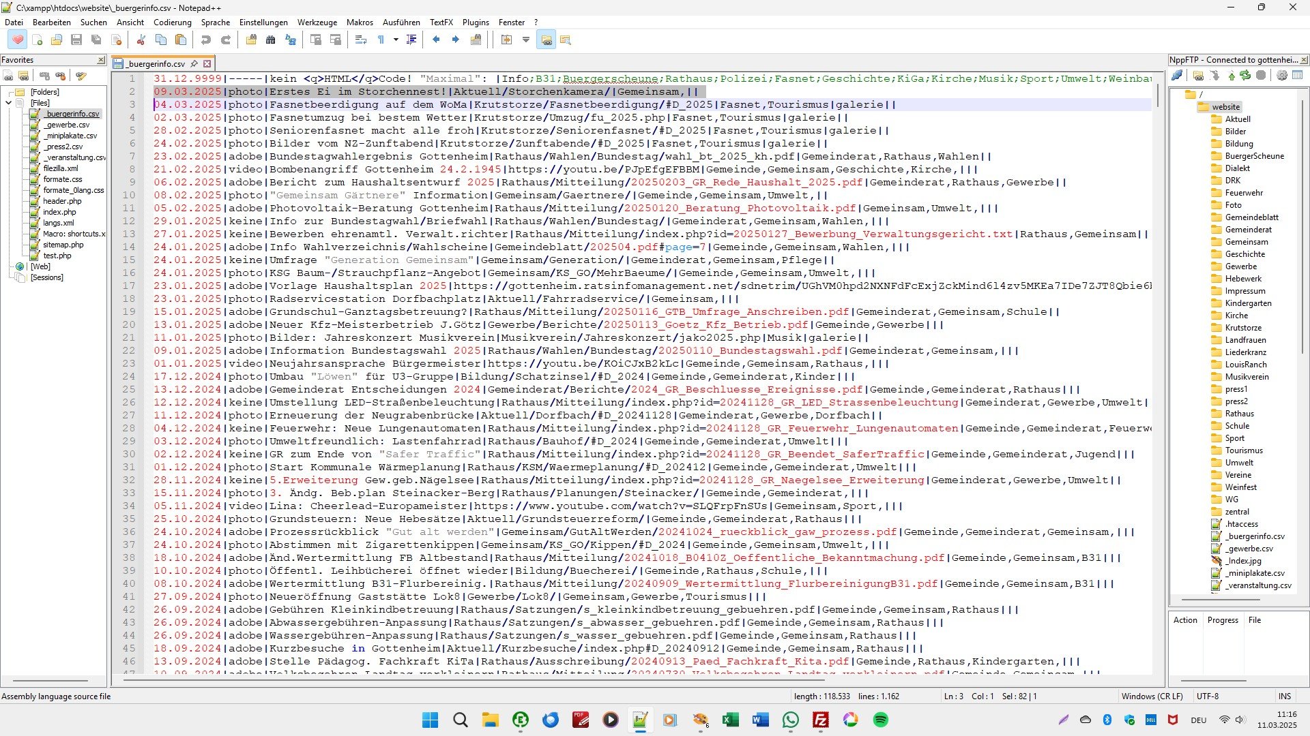1310x736 pixels.
Task: Collapse the [Files] tree node
Action: pos(8,103)
